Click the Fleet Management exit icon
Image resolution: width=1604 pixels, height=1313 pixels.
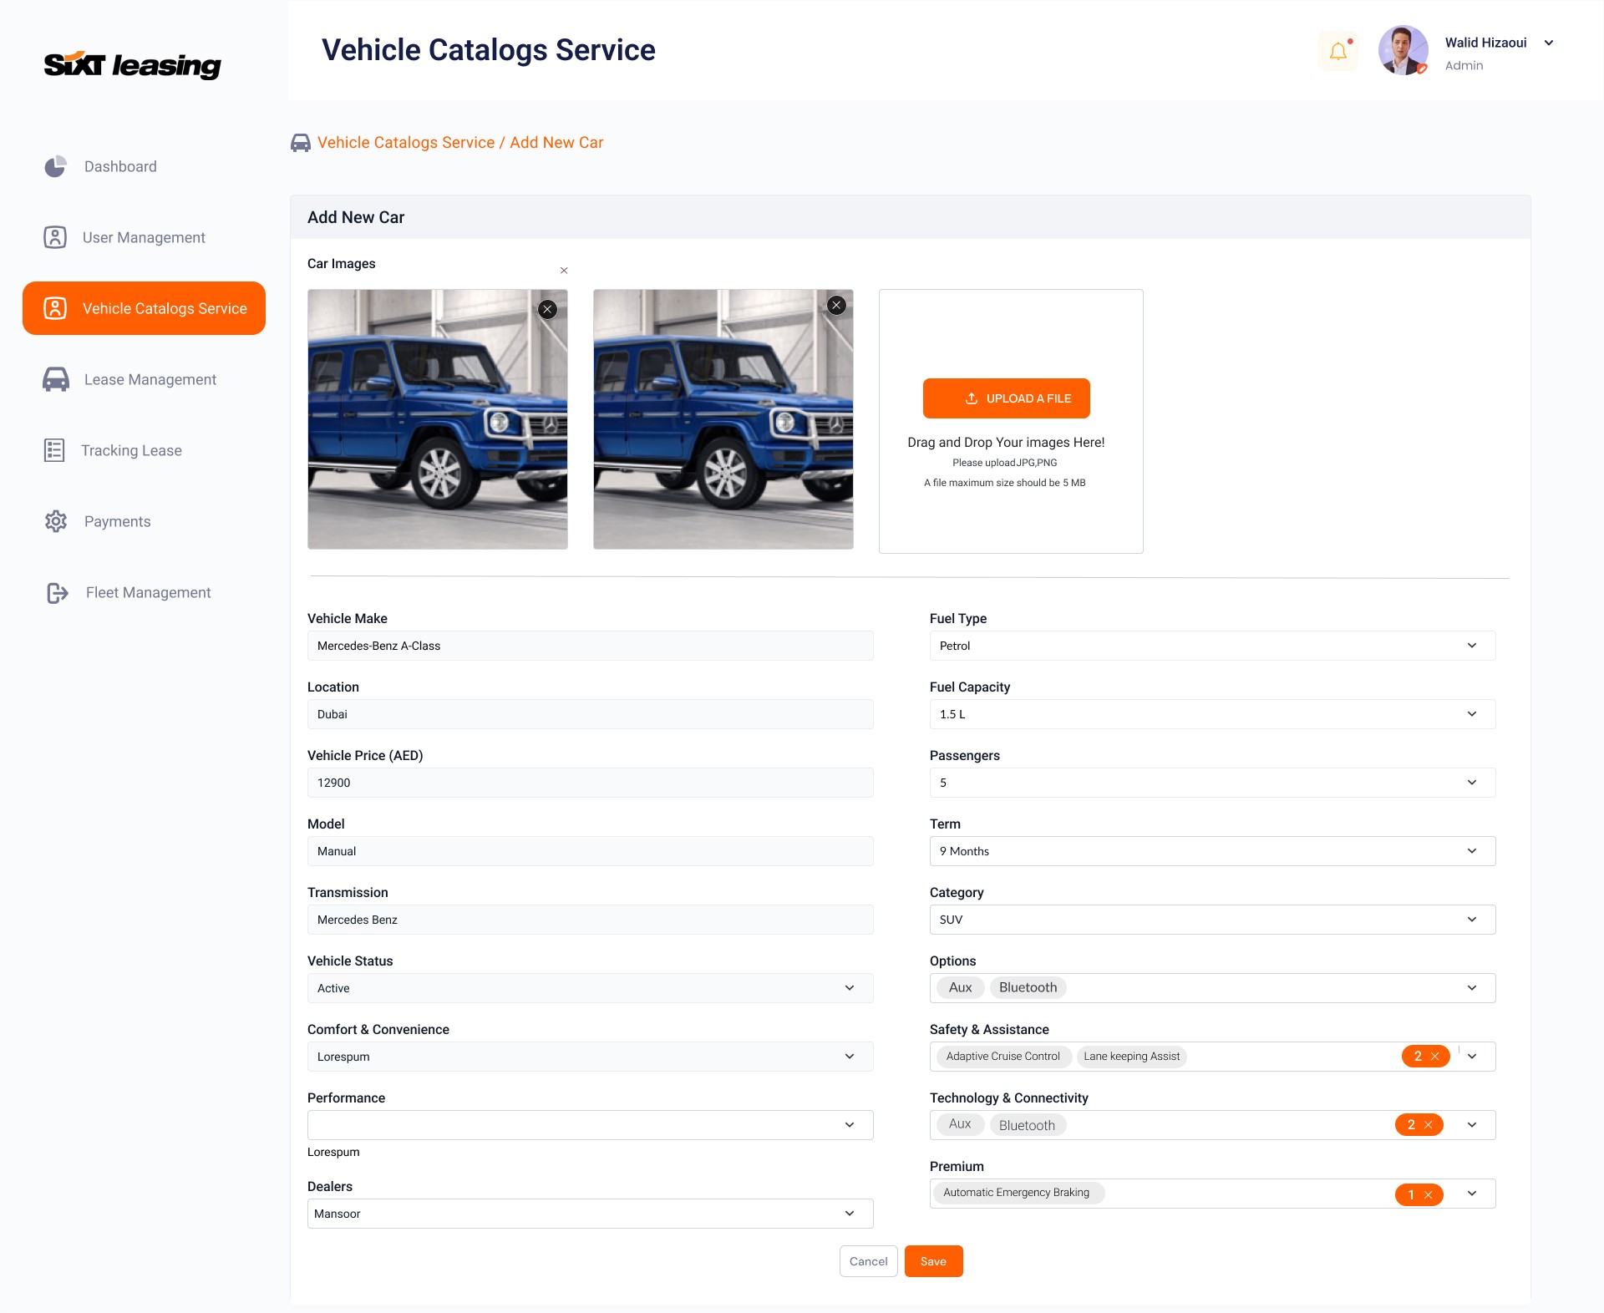click(57, 593)
